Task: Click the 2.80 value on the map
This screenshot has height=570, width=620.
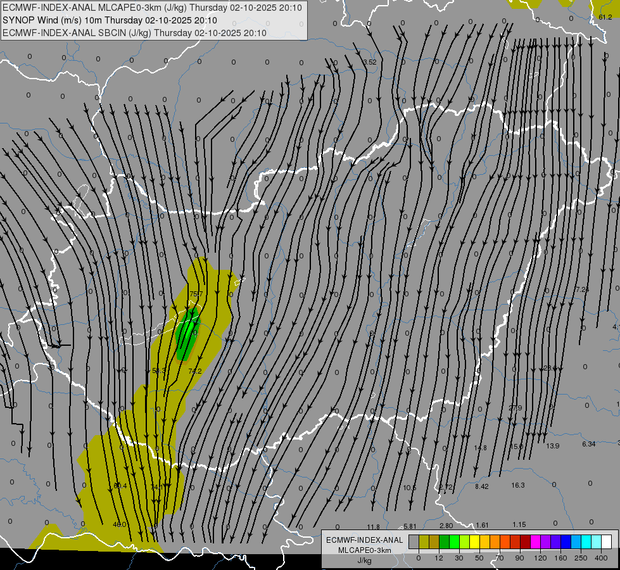Action: (x=446, y=526)
